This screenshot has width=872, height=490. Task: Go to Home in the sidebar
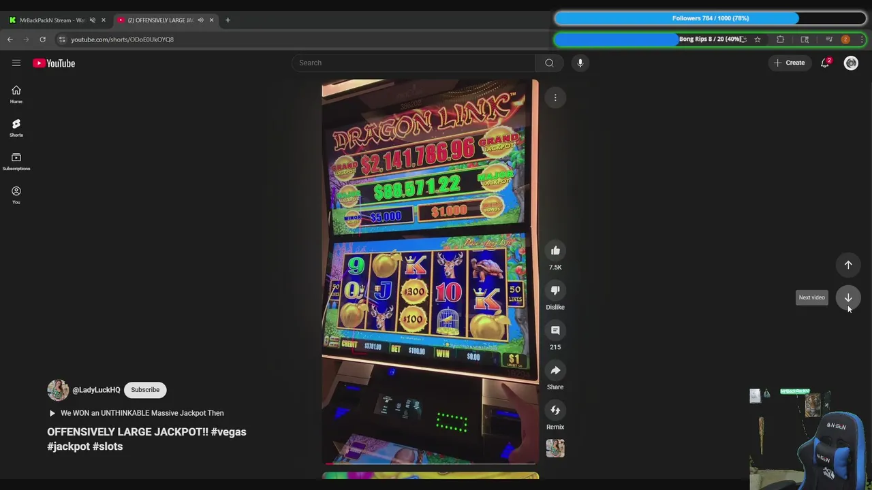pyautogui.click(x=16, y=95)
